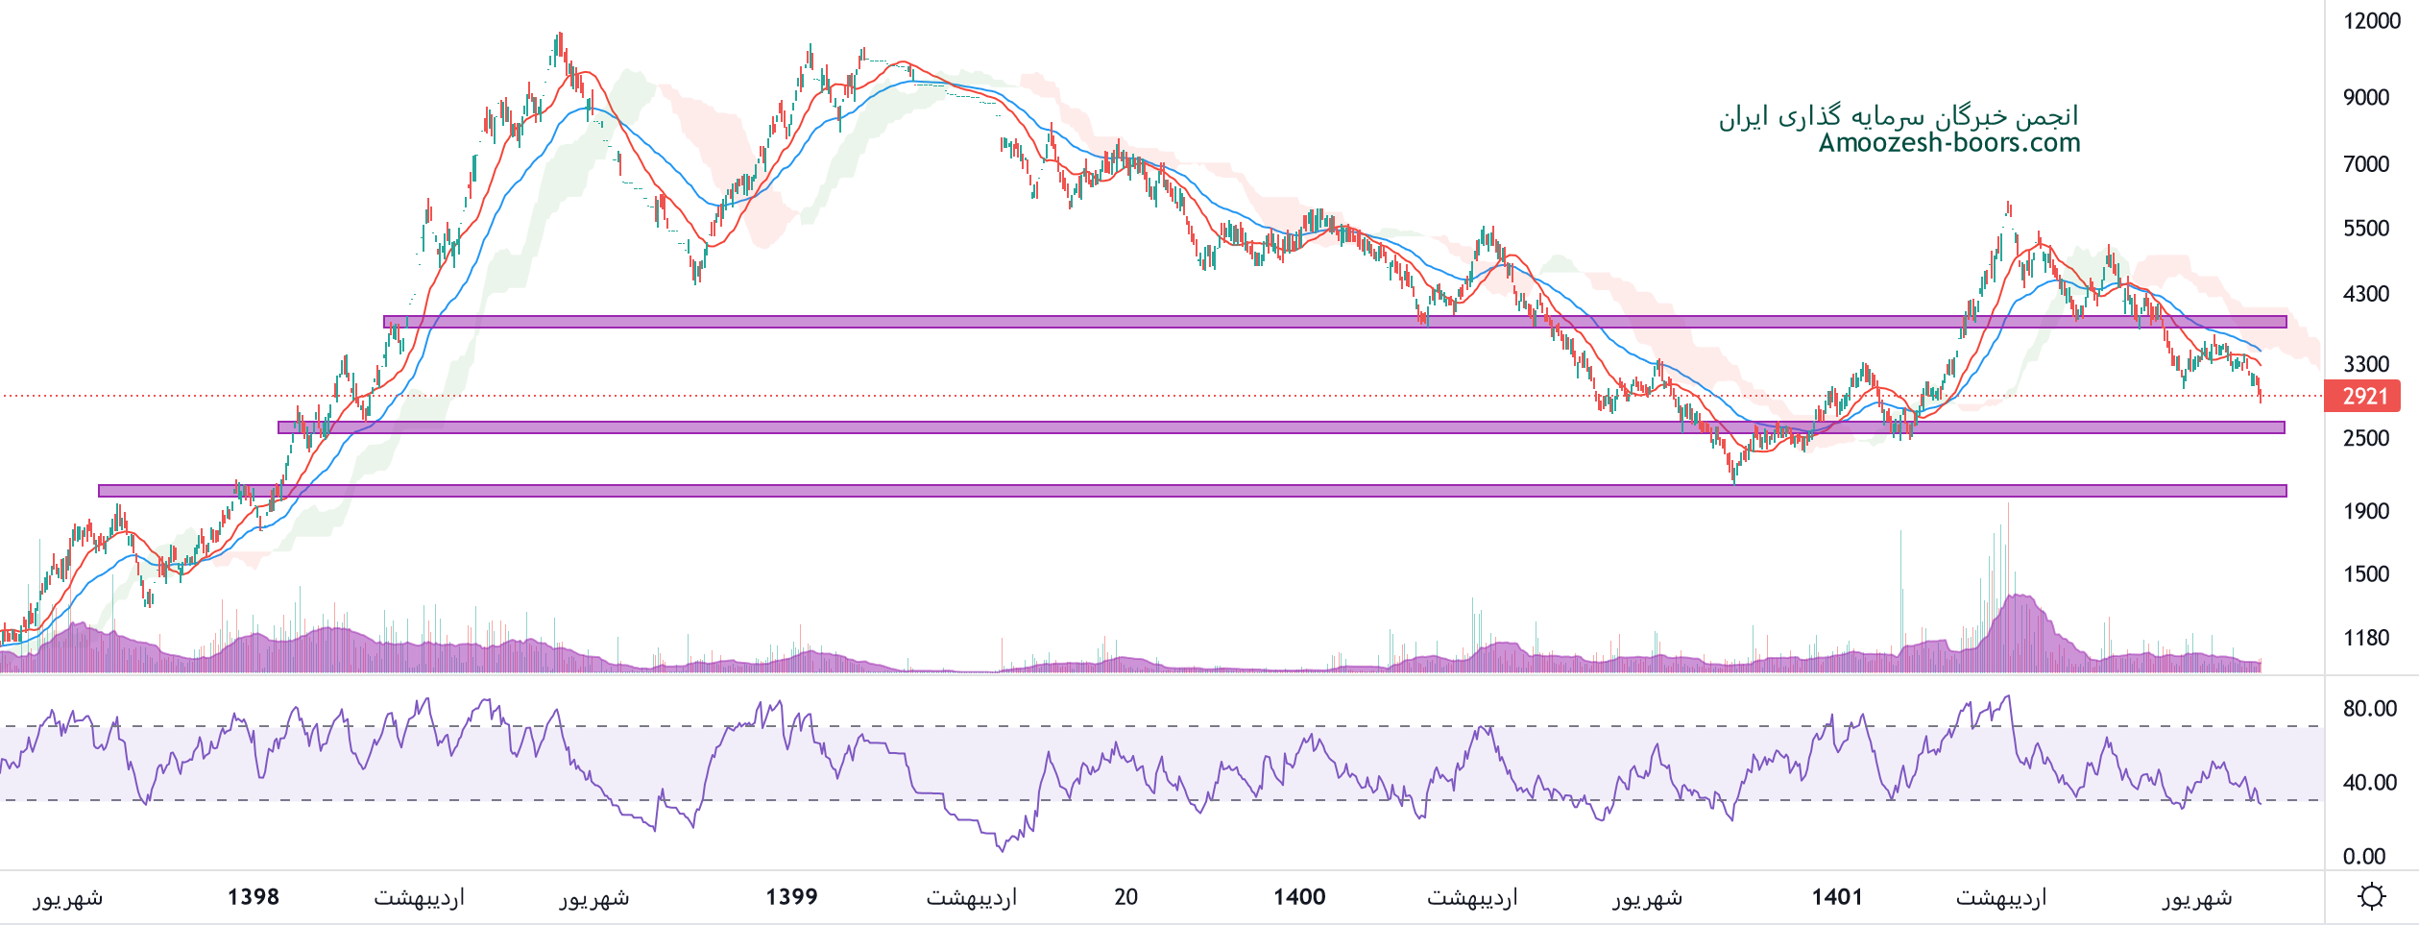Click the 12000 price axis label
The width and height of the screenshot is (2419, 925).
(2371, 21)
